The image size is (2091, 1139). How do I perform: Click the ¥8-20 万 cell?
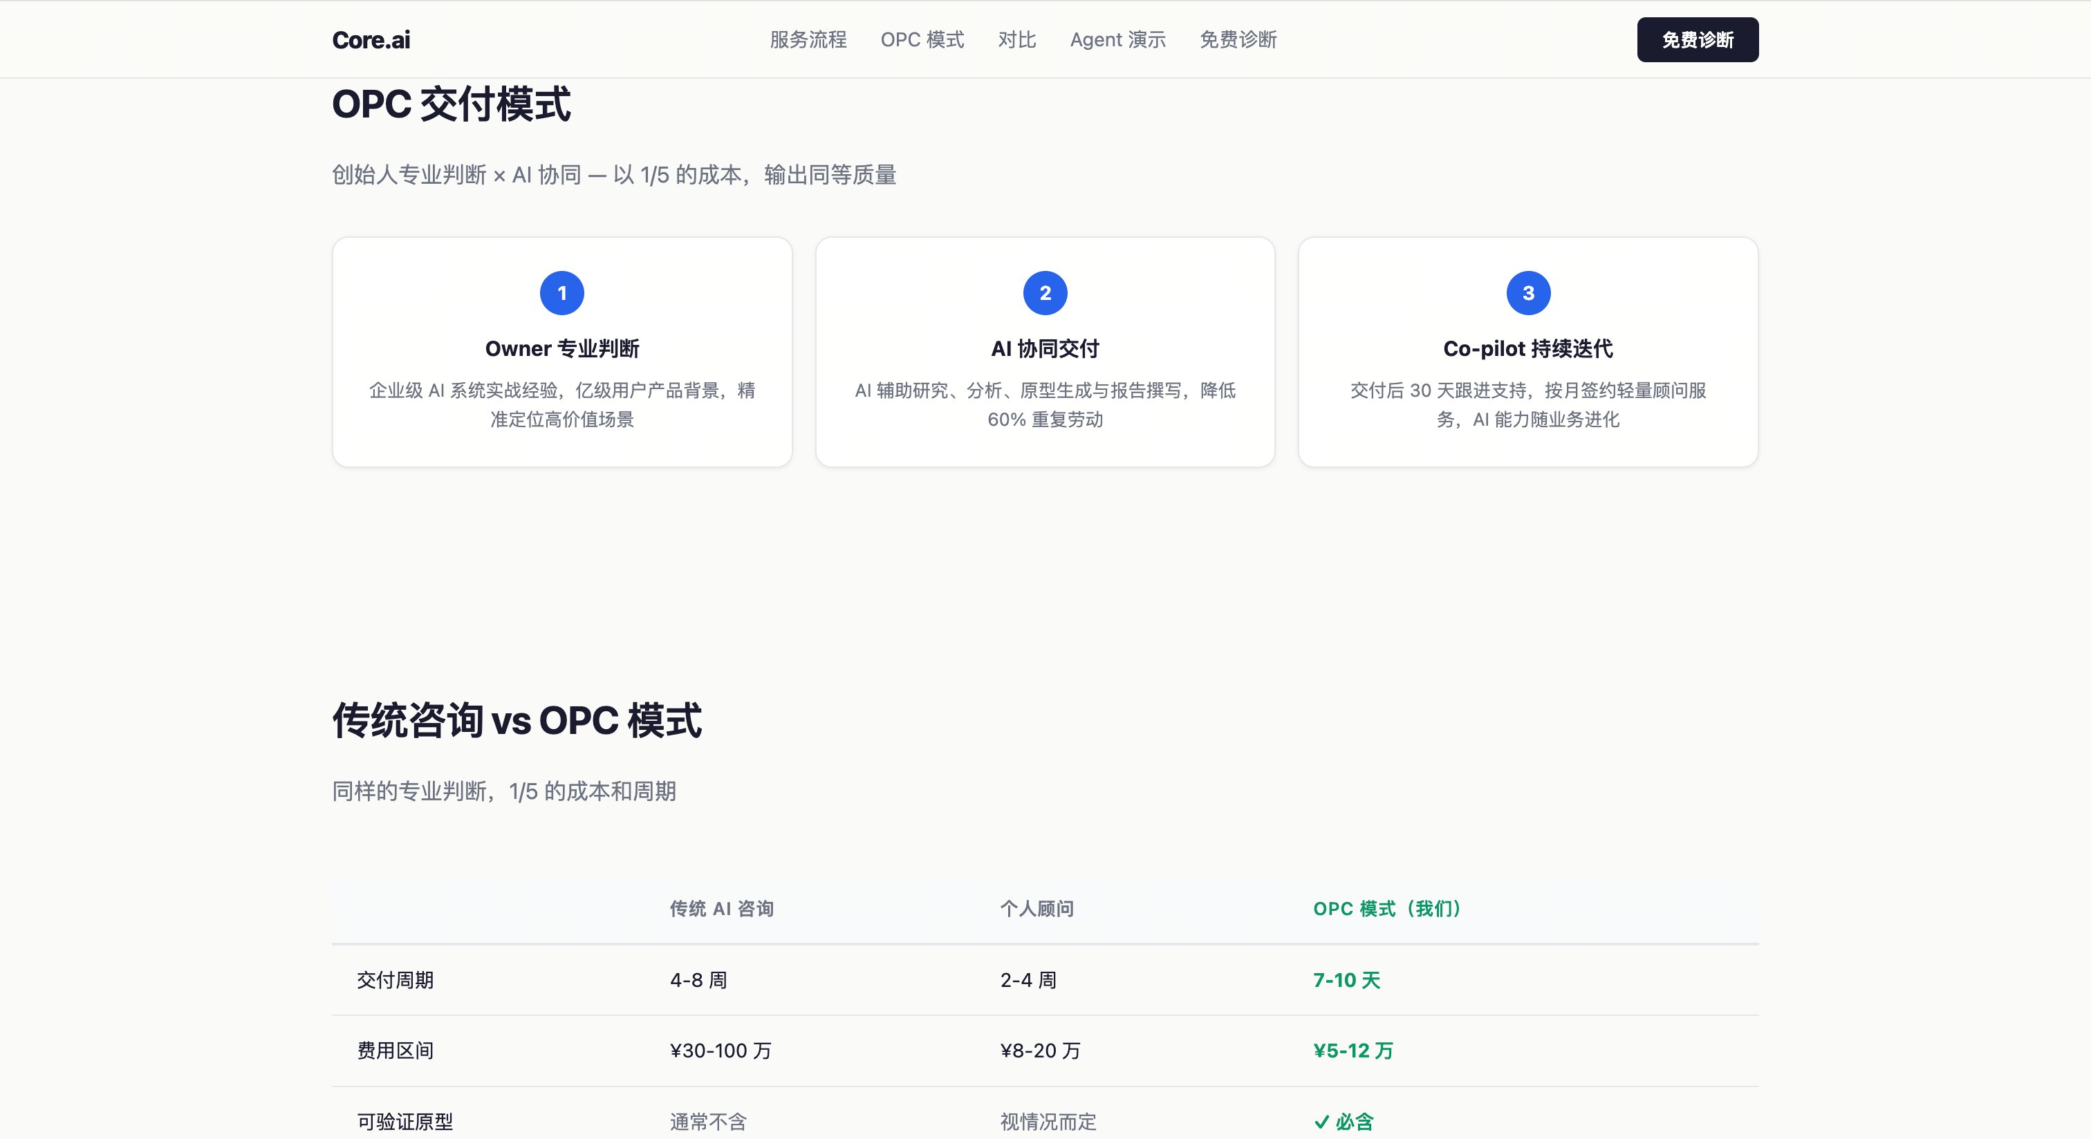1041,1051
